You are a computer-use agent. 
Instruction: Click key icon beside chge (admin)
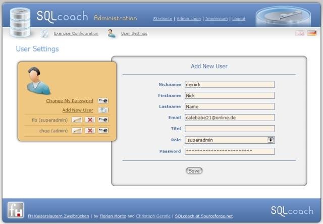pyautogui.click(x=103, y=131)
